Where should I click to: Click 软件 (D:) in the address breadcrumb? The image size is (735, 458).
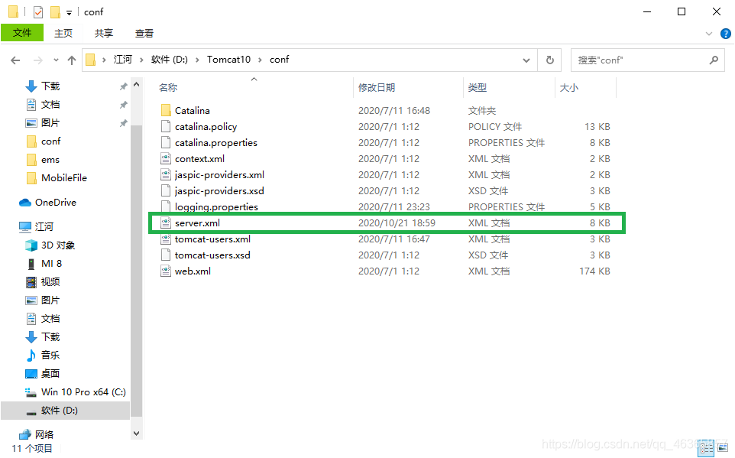click(169, 60)
